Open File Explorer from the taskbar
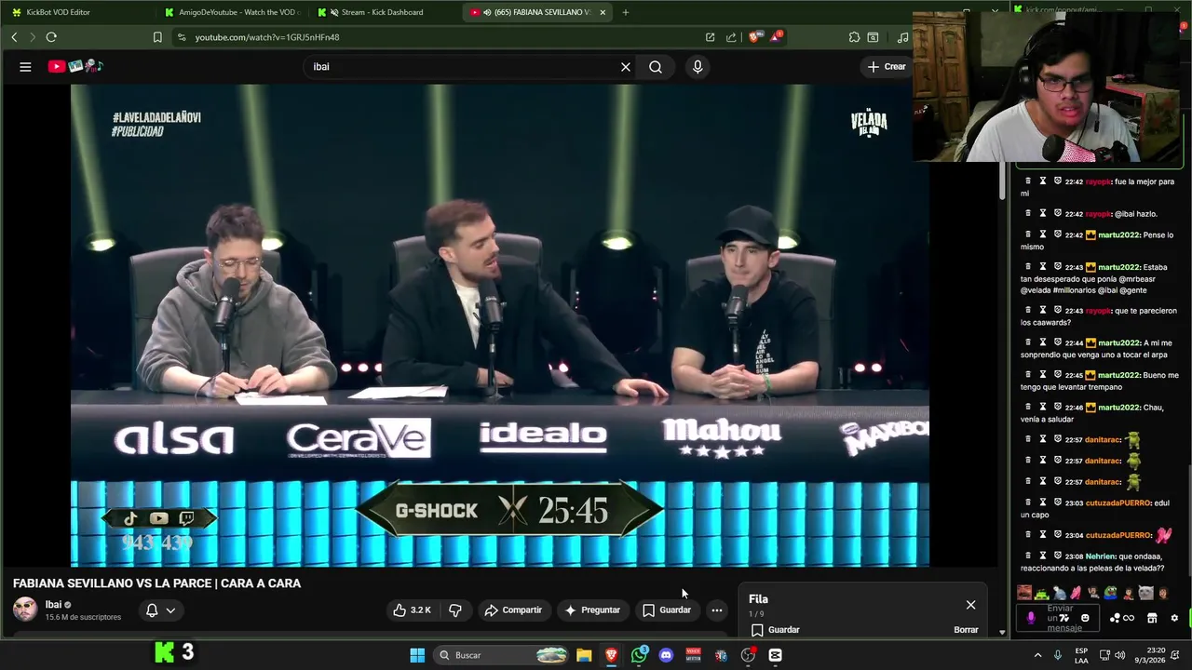The image size is (1192, 670). point(584,655)
